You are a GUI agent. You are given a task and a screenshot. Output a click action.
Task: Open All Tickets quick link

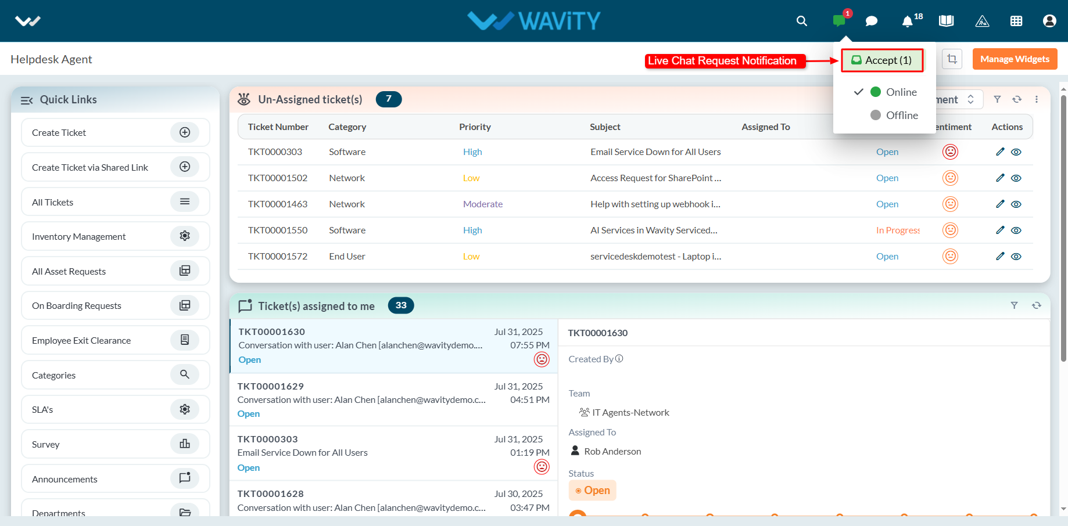[116, 201]
